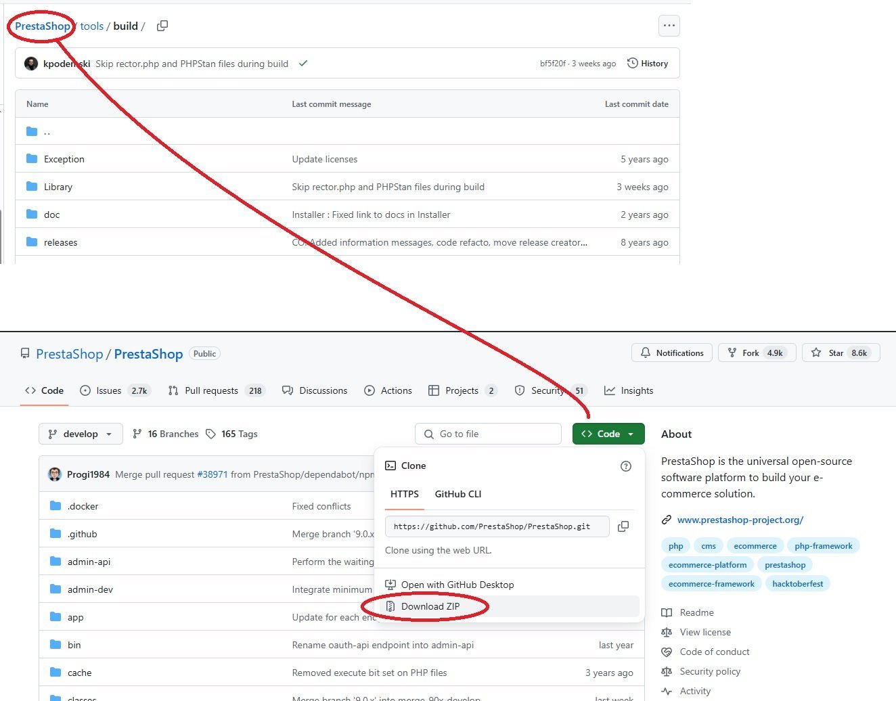Open the .github folder

point(82,534)
